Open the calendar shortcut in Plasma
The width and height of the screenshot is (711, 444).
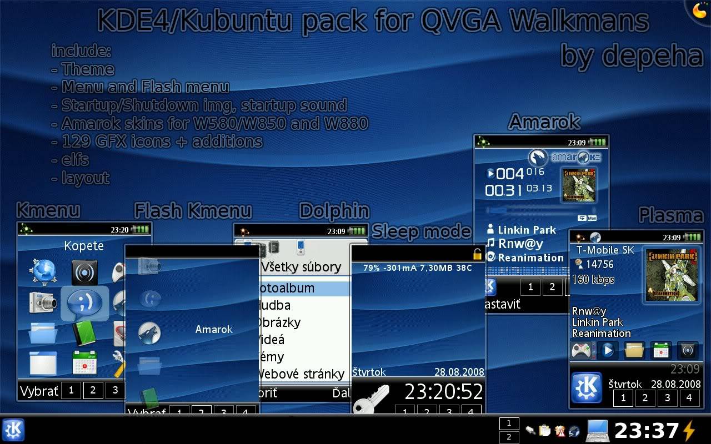[x=661, y=351]
